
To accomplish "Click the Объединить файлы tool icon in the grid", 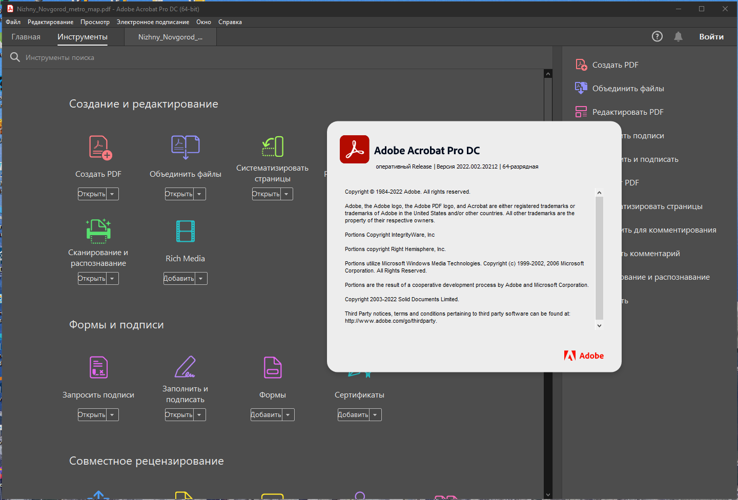I will coord(186,148).
